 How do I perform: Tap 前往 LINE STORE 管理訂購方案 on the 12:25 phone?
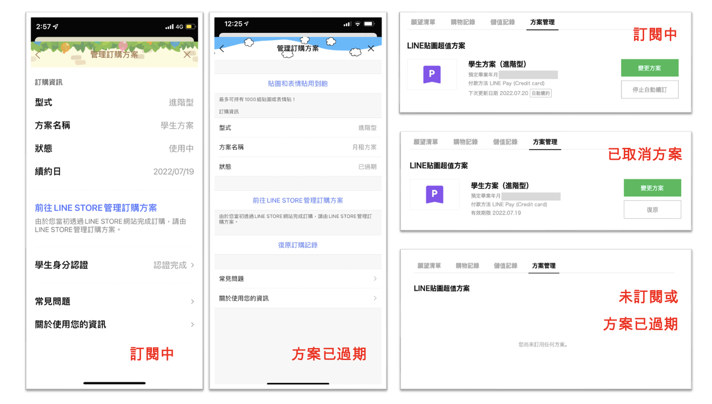coord(298,200)
